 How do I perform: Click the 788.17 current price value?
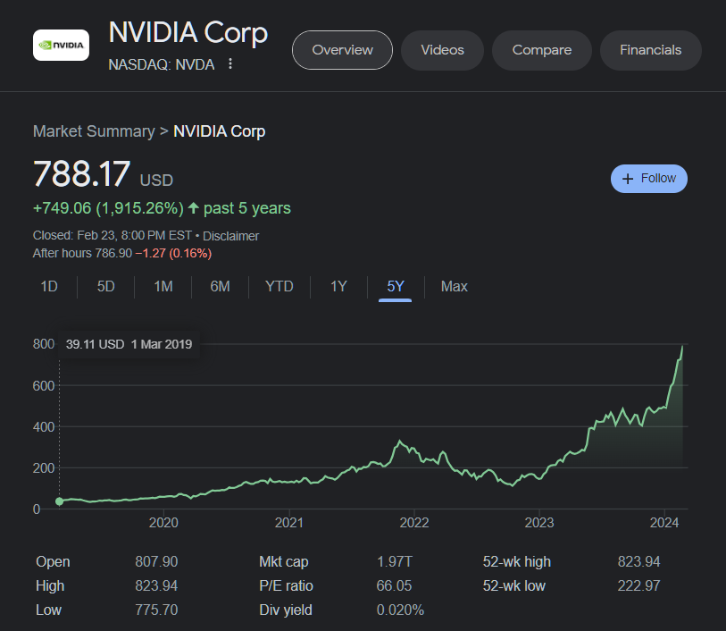click(81, 173)
